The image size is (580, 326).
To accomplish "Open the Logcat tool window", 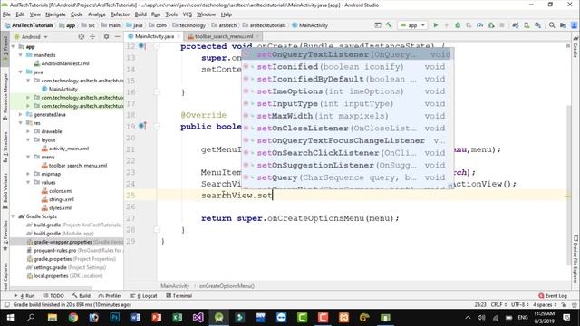I will (144, 296).
